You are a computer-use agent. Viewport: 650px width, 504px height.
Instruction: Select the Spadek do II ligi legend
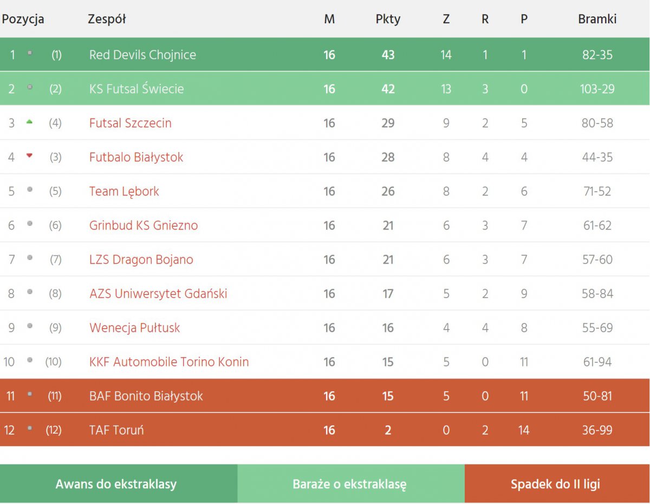coord(555,484)
